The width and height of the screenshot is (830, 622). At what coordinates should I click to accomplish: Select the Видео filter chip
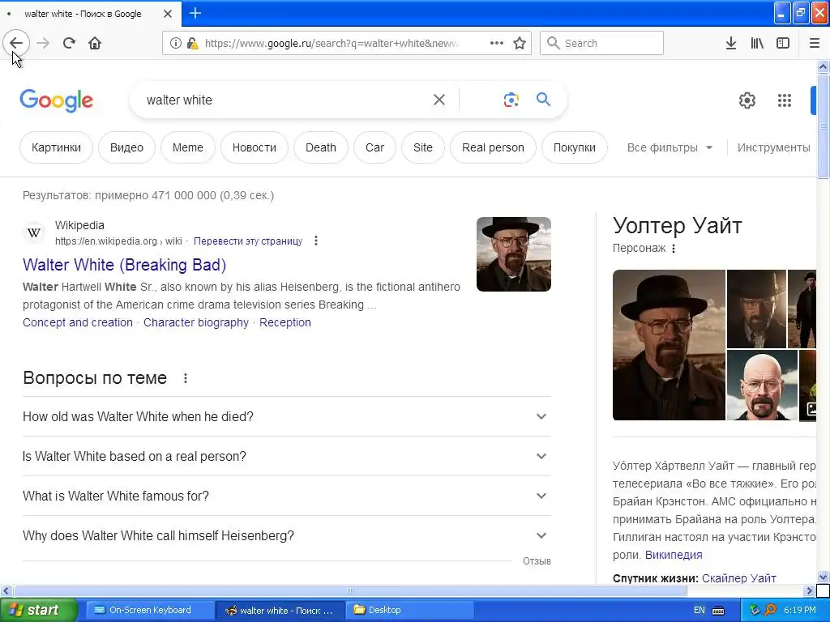pos(126,147)
